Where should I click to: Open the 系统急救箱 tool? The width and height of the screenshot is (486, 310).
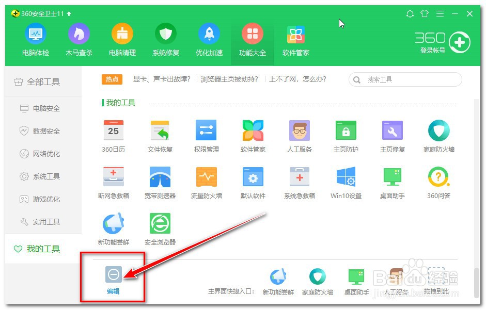(300, 183)
